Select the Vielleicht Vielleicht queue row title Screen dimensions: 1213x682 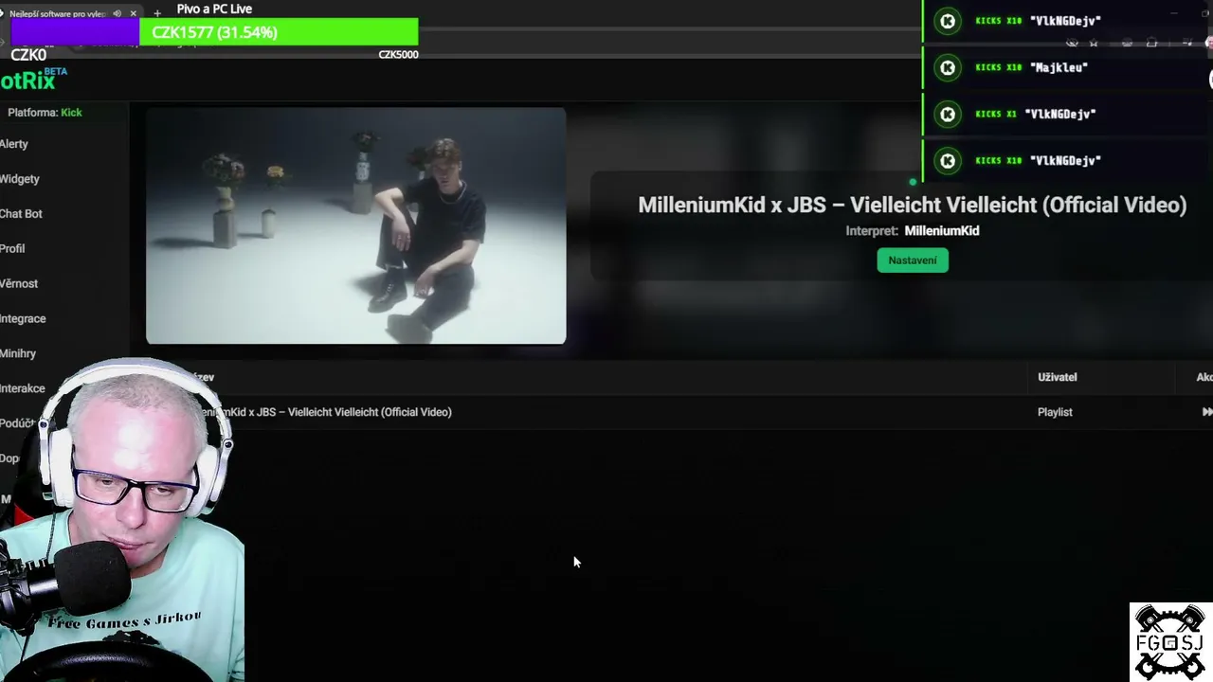point(322,412)
